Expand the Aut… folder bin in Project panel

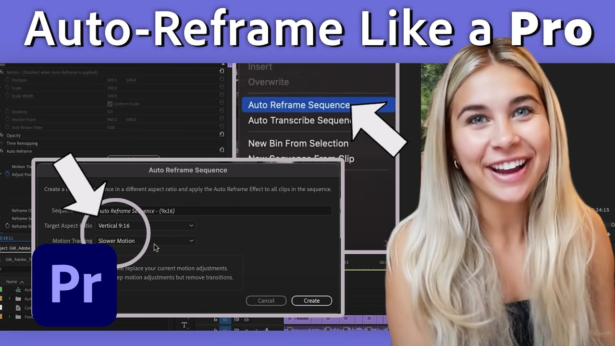tap(9, 299)
